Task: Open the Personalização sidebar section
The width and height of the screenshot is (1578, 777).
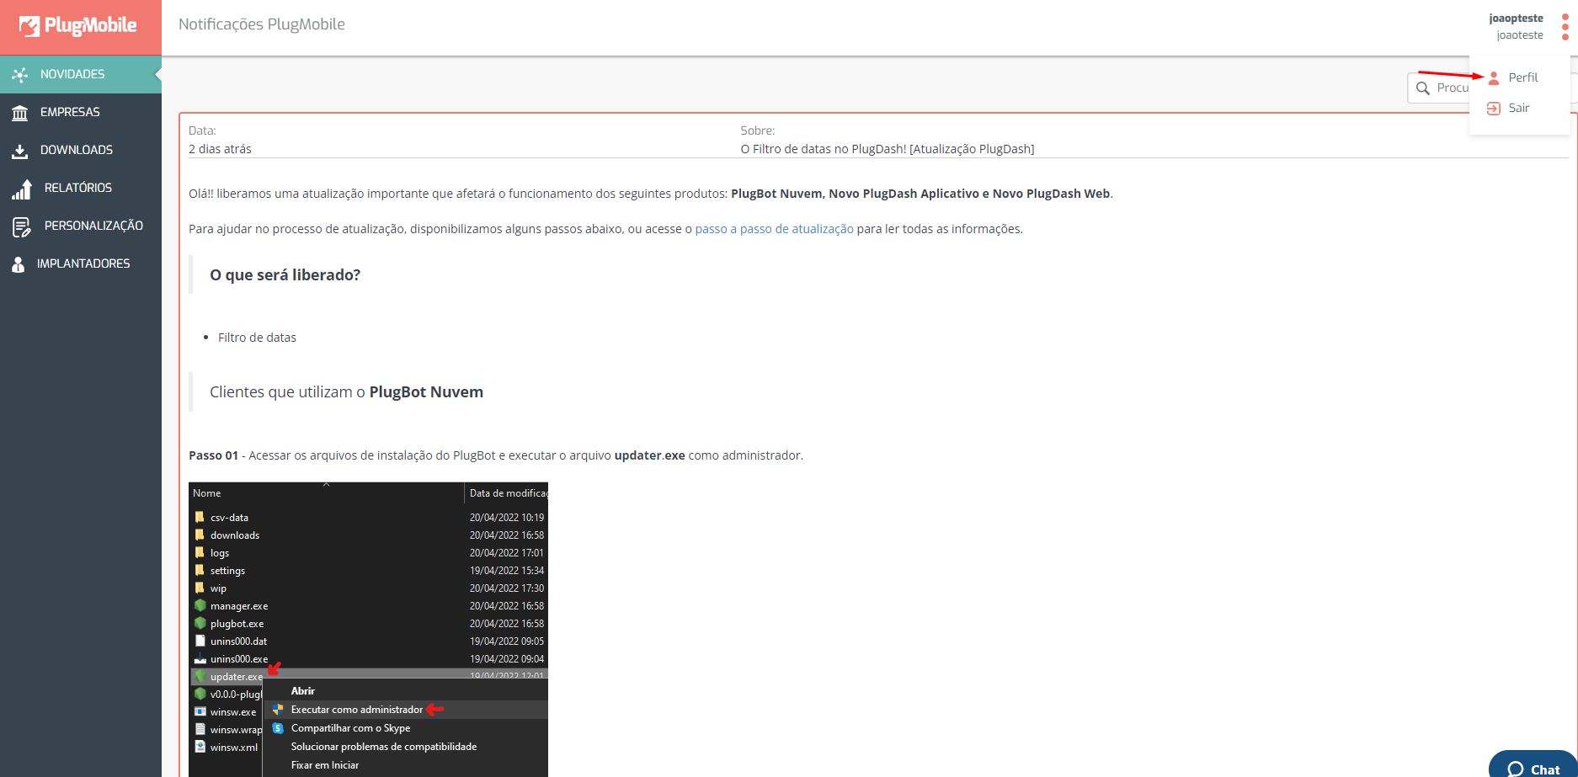Action: click(81, 226)
